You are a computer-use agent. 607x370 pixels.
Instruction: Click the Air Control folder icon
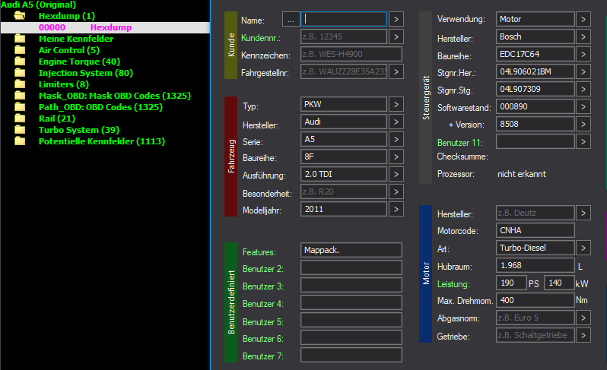click(20, 50)
